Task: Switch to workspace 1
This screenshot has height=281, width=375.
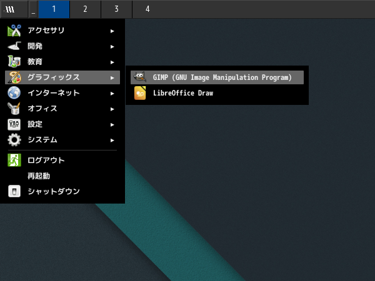Action: (54, 9)
